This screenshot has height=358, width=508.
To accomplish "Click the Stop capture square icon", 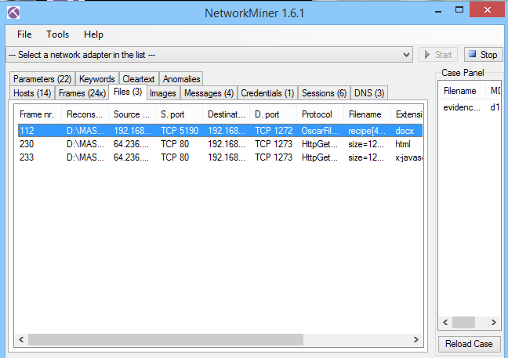I will [x=473, y=54].
